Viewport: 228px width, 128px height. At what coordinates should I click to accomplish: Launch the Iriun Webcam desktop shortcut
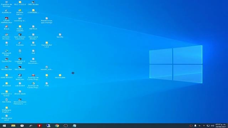click(x=20, y=77)
